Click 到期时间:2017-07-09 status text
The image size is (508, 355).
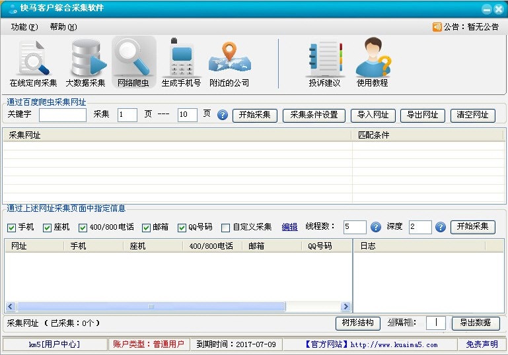(236, 344)
